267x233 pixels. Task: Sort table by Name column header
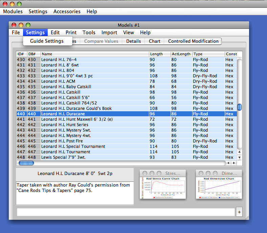tap(95, 54)
